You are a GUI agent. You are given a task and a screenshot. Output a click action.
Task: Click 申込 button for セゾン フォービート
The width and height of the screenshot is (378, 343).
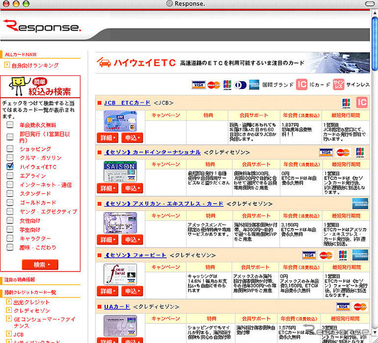[132, 291]
